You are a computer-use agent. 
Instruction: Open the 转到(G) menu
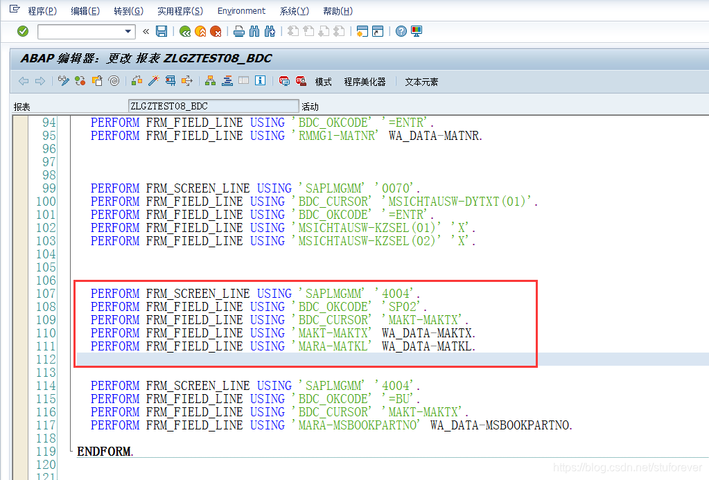tap(128, 11)
